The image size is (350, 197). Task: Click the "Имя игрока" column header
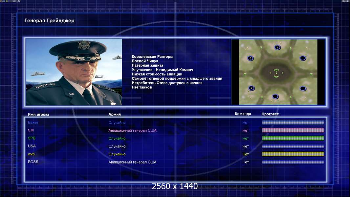pos(38,115)
